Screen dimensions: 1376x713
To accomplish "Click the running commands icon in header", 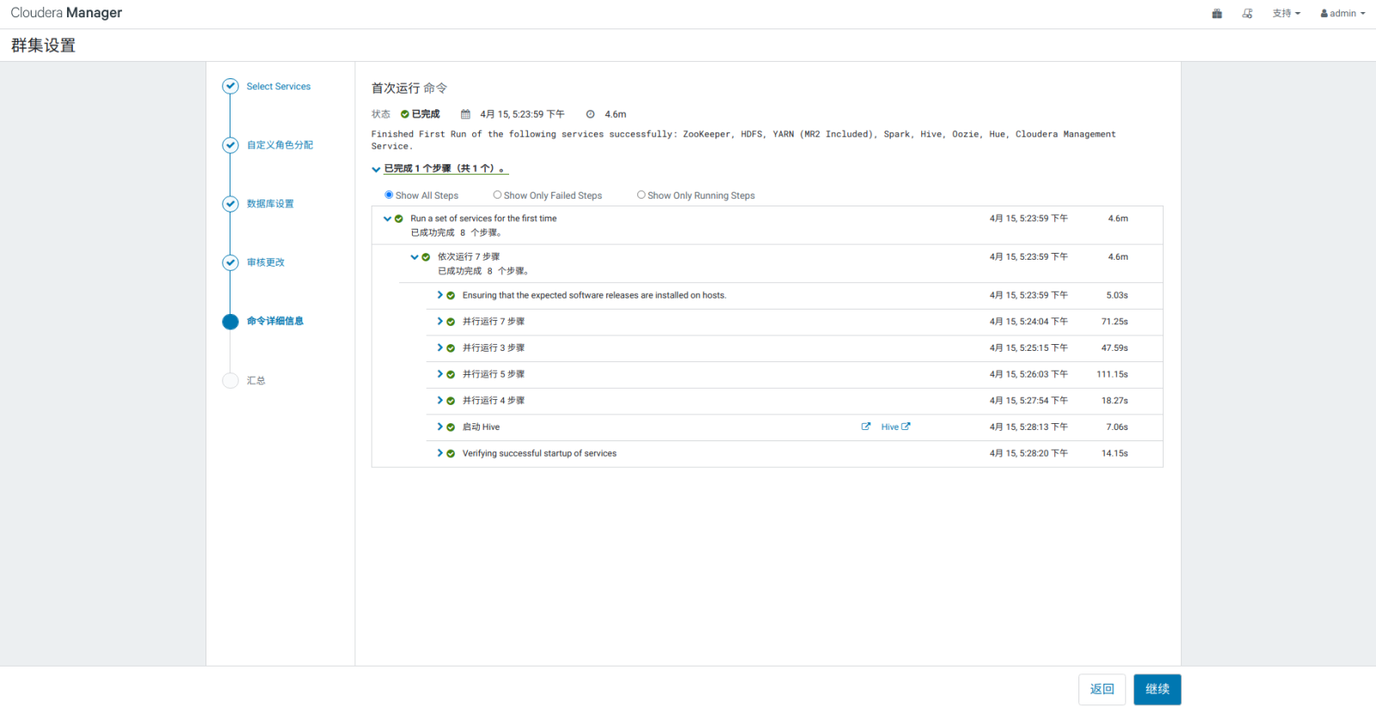I will pyautogui.click(x=1247, y=14).
